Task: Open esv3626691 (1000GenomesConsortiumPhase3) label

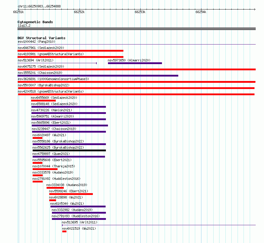Action: [x=53, y=79]
